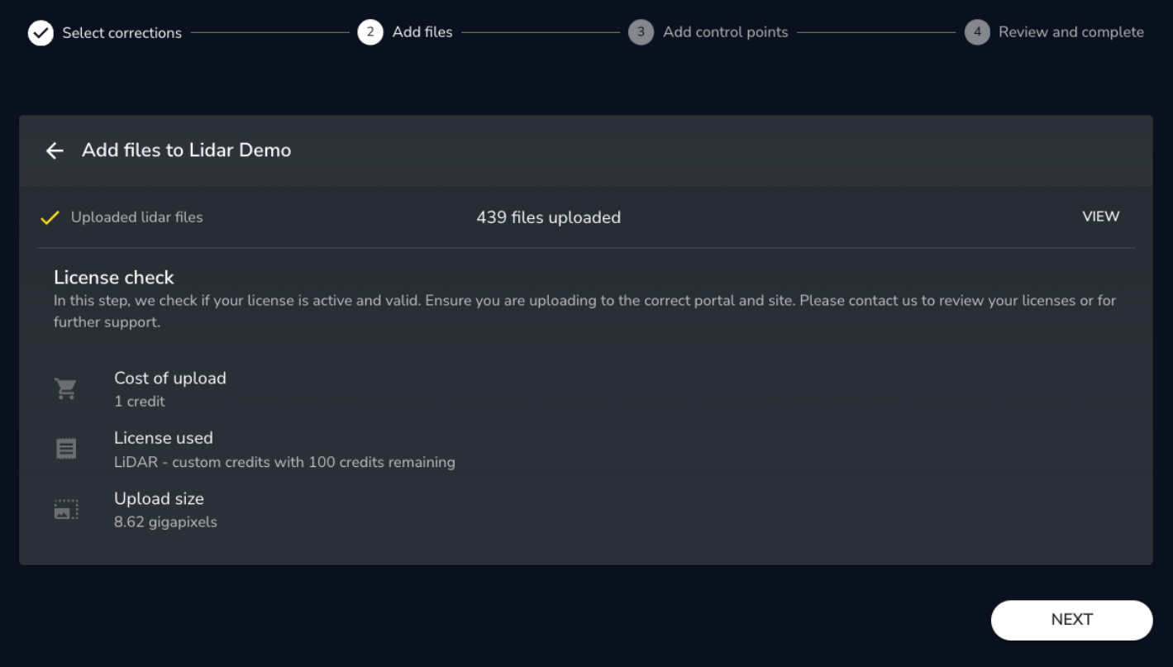The width and height of the screenshot is (1173, 667).
Task: Click the 439 files uploaded text
Action: click(x=549, y=217)
